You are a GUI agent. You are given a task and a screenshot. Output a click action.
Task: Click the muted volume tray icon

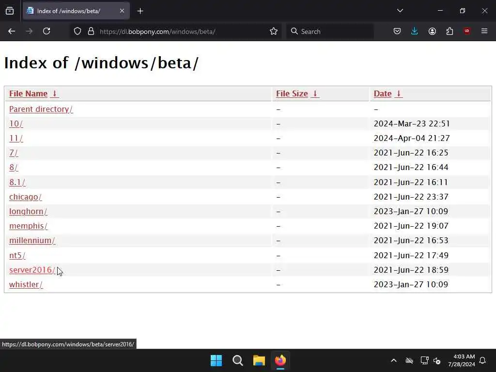437,360
